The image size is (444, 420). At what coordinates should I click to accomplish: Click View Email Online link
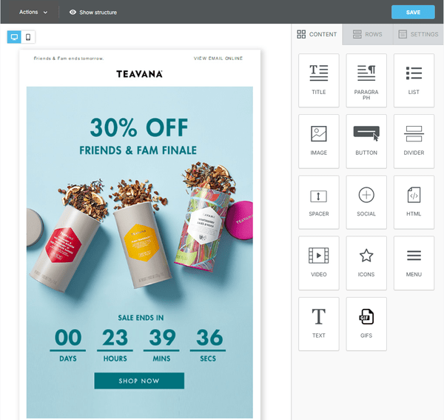218,58
